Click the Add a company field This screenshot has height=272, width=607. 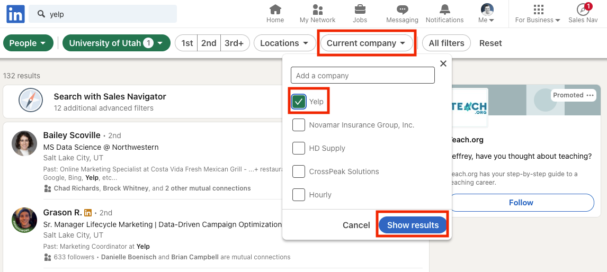click(363, 76)
